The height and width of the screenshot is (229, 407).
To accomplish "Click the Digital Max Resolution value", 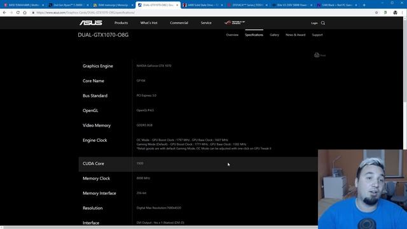I will point(159,208).
